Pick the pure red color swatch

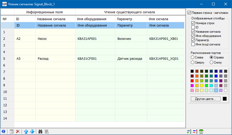pos(192,81)
